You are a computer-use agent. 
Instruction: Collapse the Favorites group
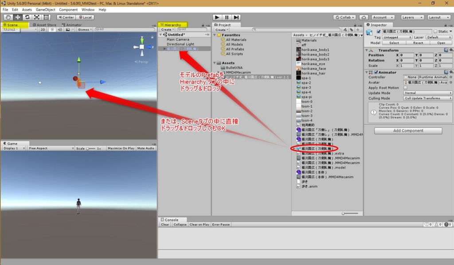[x=215, y=35]
